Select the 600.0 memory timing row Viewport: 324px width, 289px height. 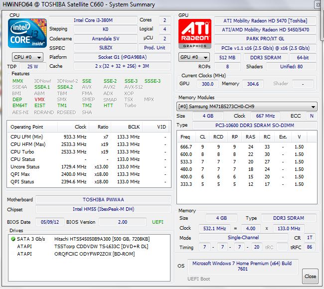247,154
